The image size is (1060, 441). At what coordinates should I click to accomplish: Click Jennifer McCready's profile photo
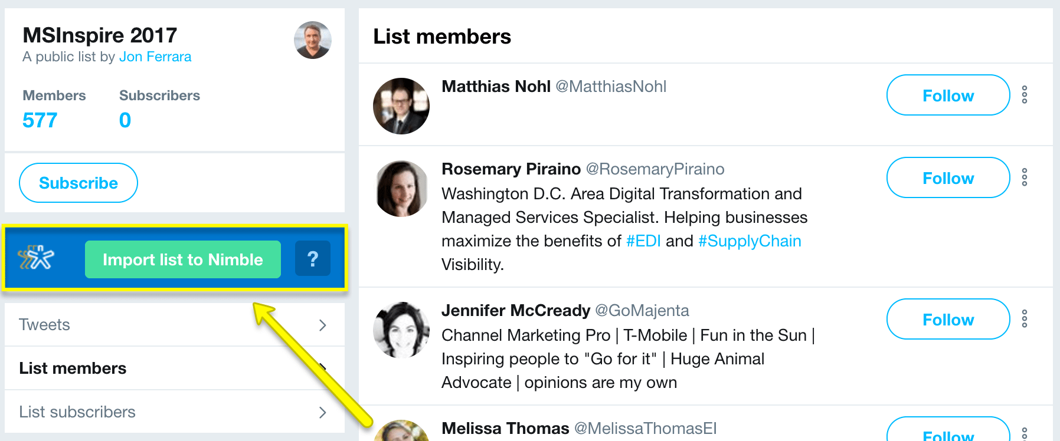[401, 330]
